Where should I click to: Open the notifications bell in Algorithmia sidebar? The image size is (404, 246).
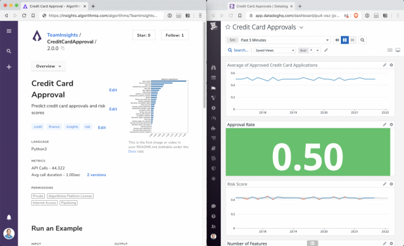pyautogui.click(x=9, y=217)
